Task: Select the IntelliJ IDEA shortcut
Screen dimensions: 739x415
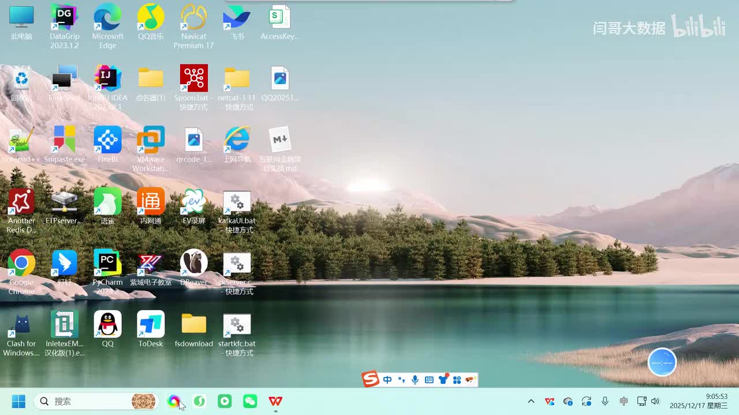Action: pyautogui.click(x=107, y=88)
